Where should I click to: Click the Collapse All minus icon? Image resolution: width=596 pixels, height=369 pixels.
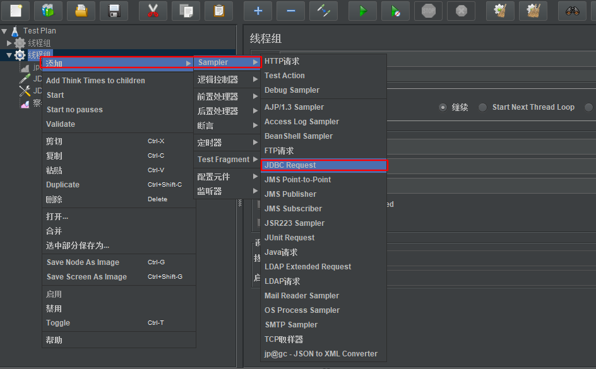coord(291,10)
